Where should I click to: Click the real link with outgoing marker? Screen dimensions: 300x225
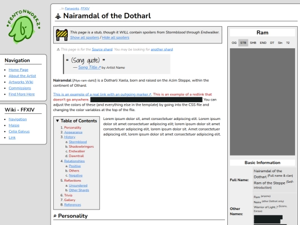pos(102,94)
